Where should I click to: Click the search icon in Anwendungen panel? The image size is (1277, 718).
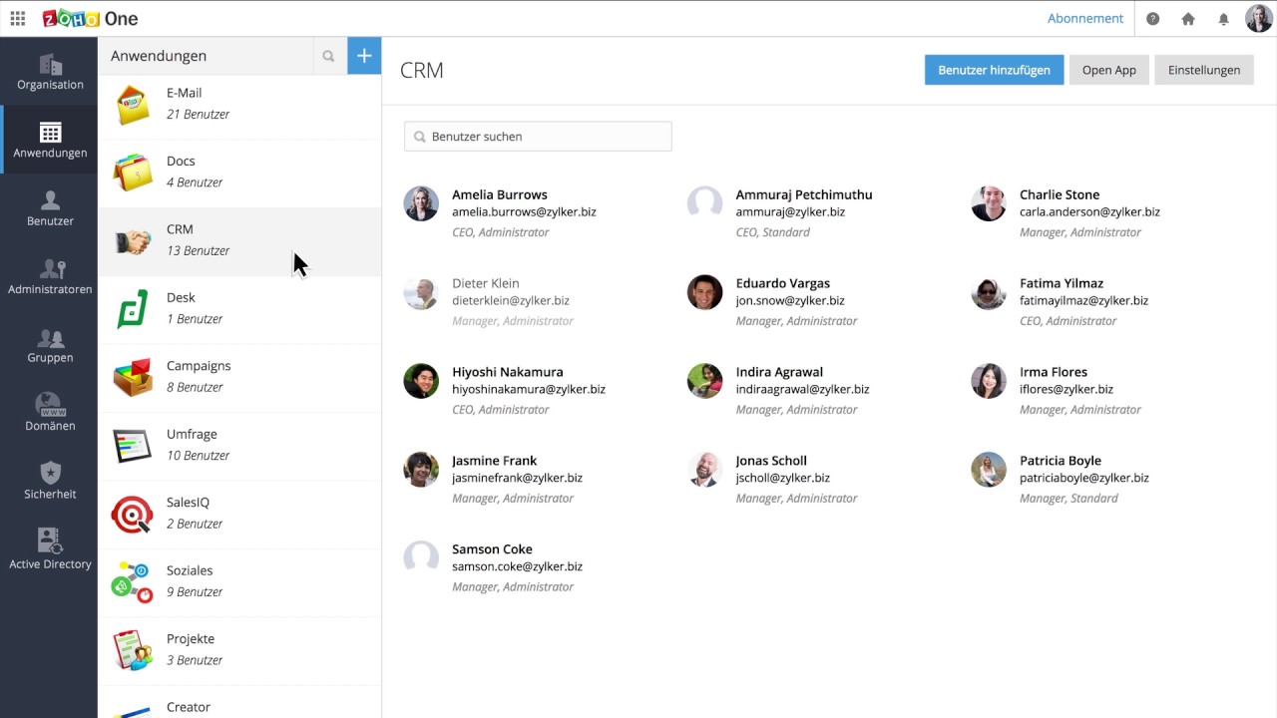[328, 56]
